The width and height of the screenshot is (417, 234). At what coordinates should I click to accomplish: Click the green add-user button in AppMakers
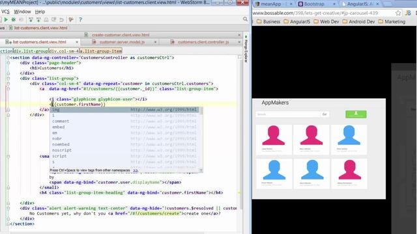(x=356, y=114)
